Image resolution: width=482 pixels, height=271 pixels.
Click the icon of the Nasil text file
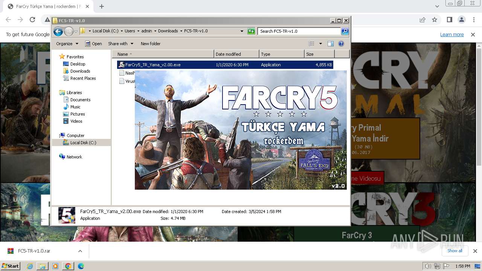[x=122, y=73]
